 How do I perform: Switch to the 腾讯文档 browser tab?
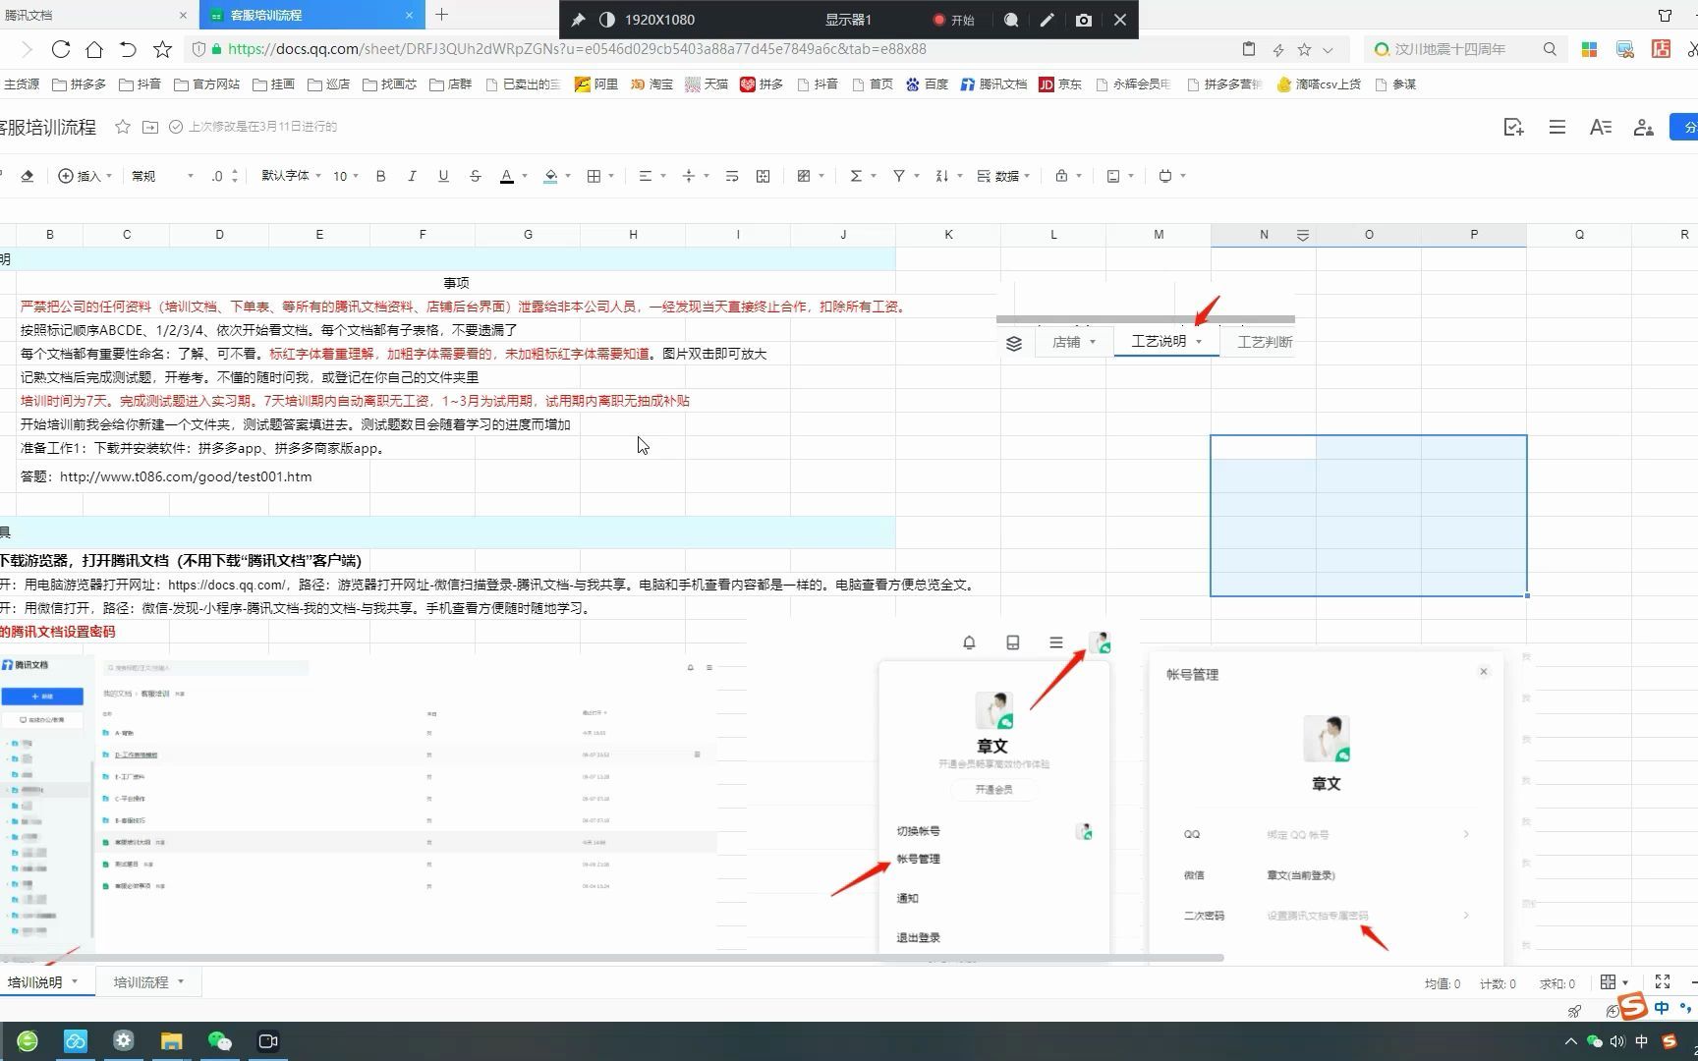95,15
